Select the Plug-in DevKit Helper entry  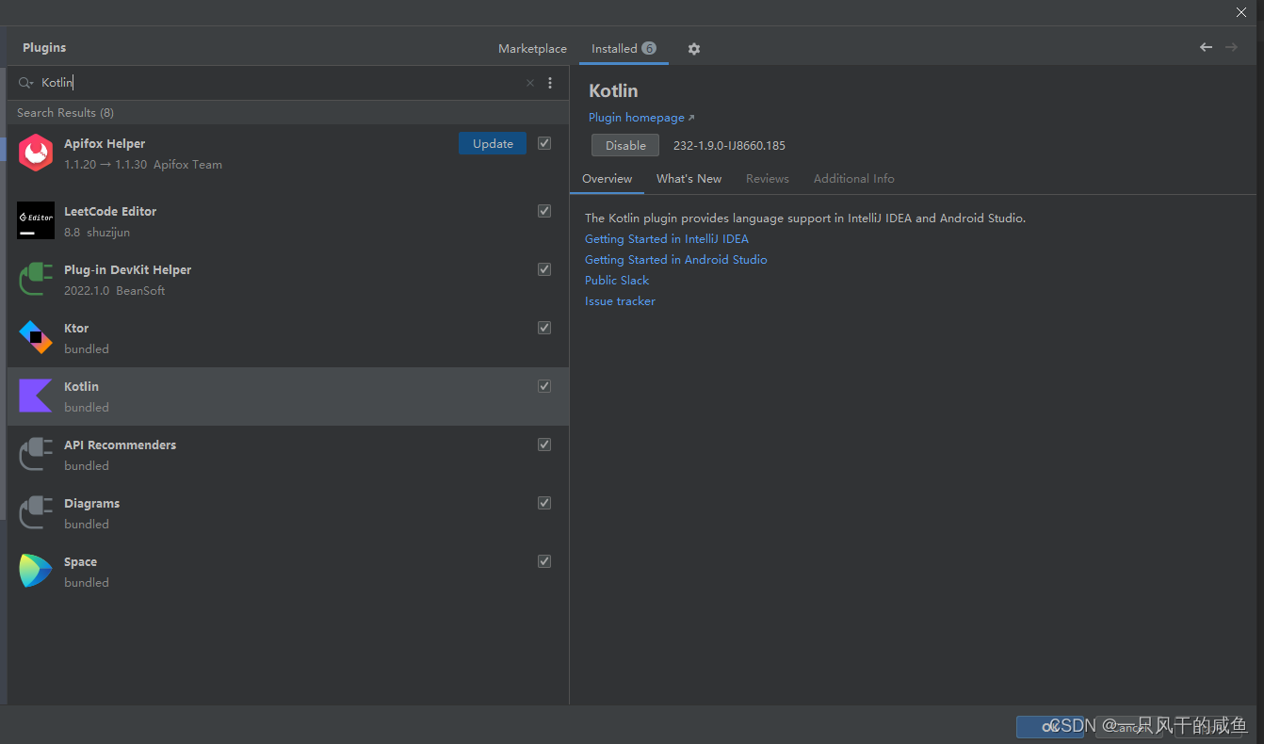[288, 279]
